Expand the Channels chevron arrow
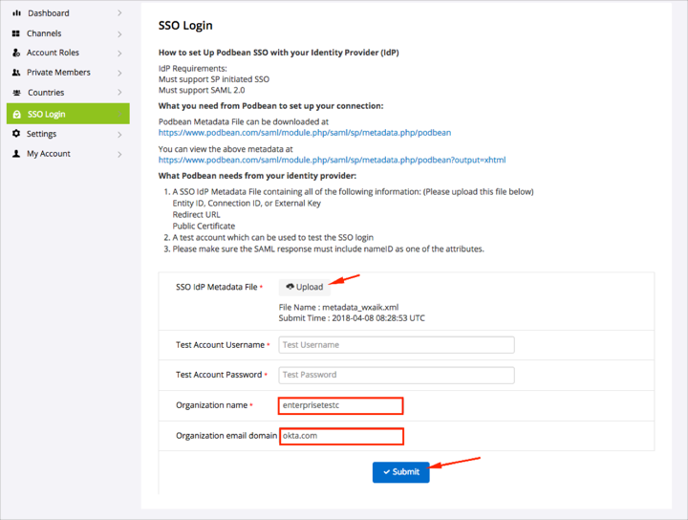This screenshot has width=688, height=520. pyautogui.click(x=119, y=33)
